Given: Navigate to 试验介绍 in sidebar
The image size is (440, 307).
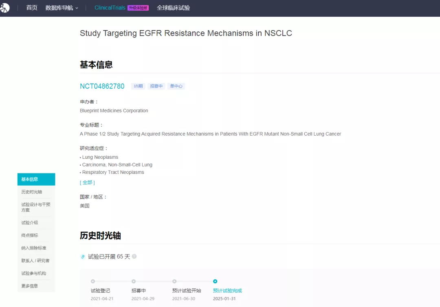Looking at the screenshot, I should (30, 223).
